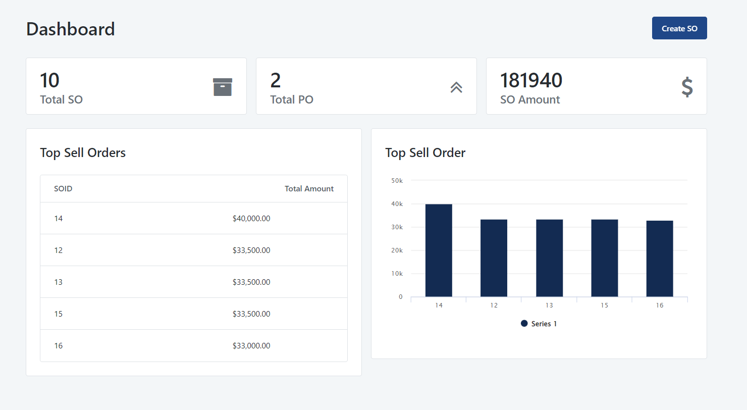747x410 pixels.
Task: Open sell order 13 from the table
Action: [58, 282]
